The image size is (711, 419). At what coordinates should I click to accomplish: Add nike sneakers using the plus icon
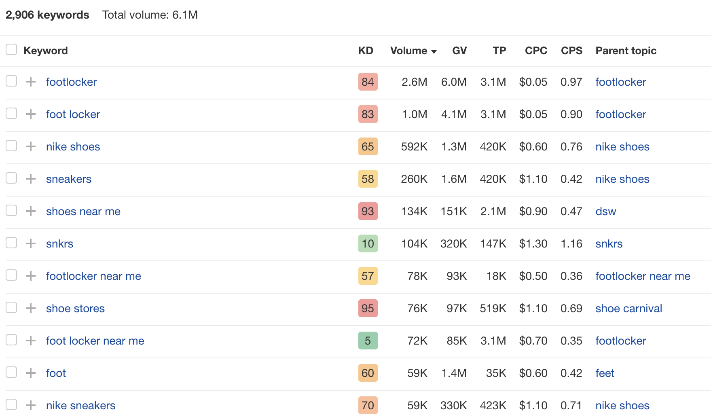click(x=30, y=405)
